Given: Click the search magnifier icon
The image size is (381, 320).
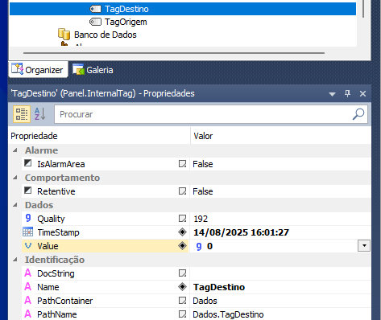Looking at the screenshot, I should coord(358,114).
